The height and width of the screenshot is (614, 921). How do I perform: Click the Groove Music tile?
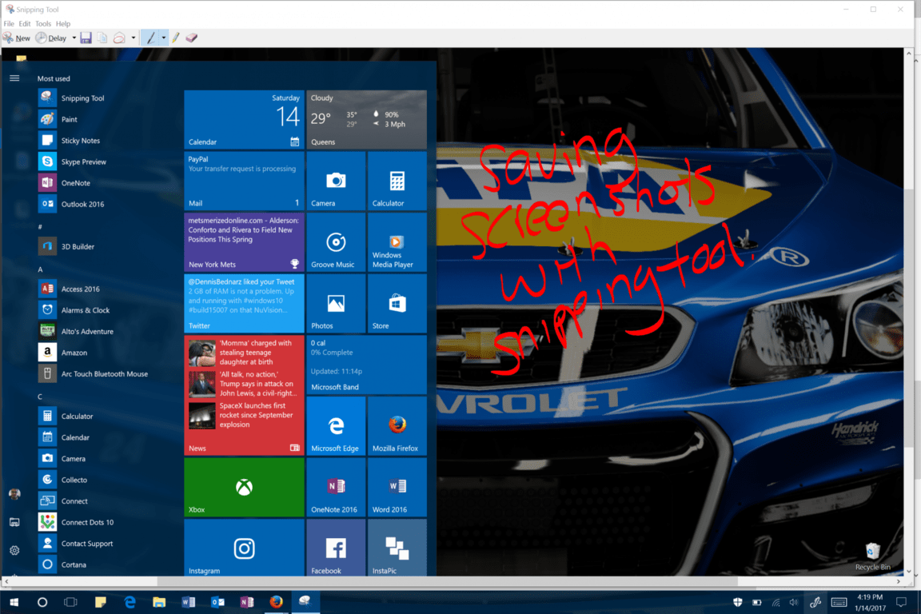coord(336,242)
